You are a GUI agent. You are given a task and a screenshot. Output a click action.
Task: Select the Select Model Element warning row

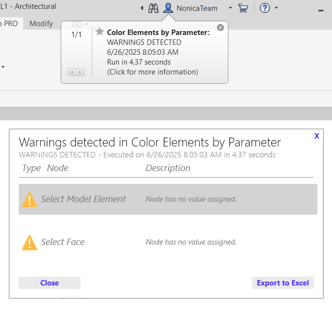pos(168,199)
